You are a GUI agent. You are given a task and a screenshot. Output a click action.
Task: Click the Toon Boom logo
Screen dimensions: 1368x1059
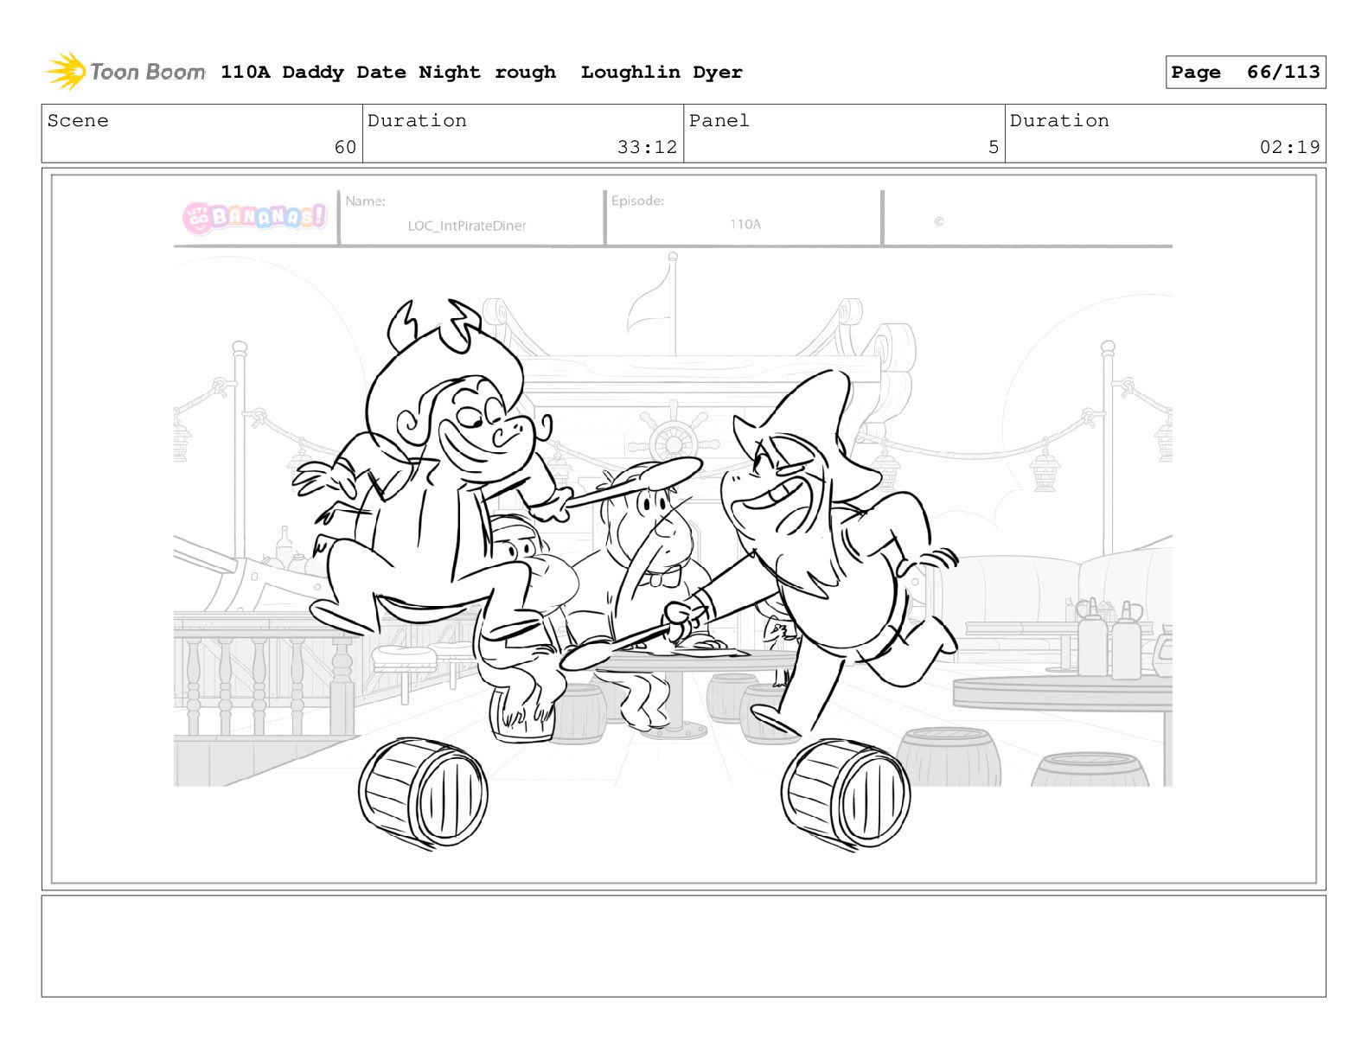pos(125,72)
